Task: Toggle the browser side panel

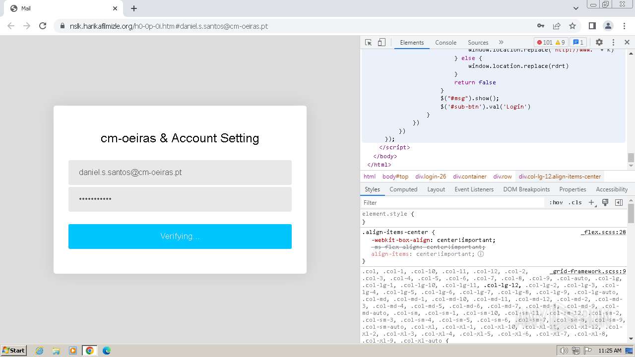Action: tap(592, 26)
